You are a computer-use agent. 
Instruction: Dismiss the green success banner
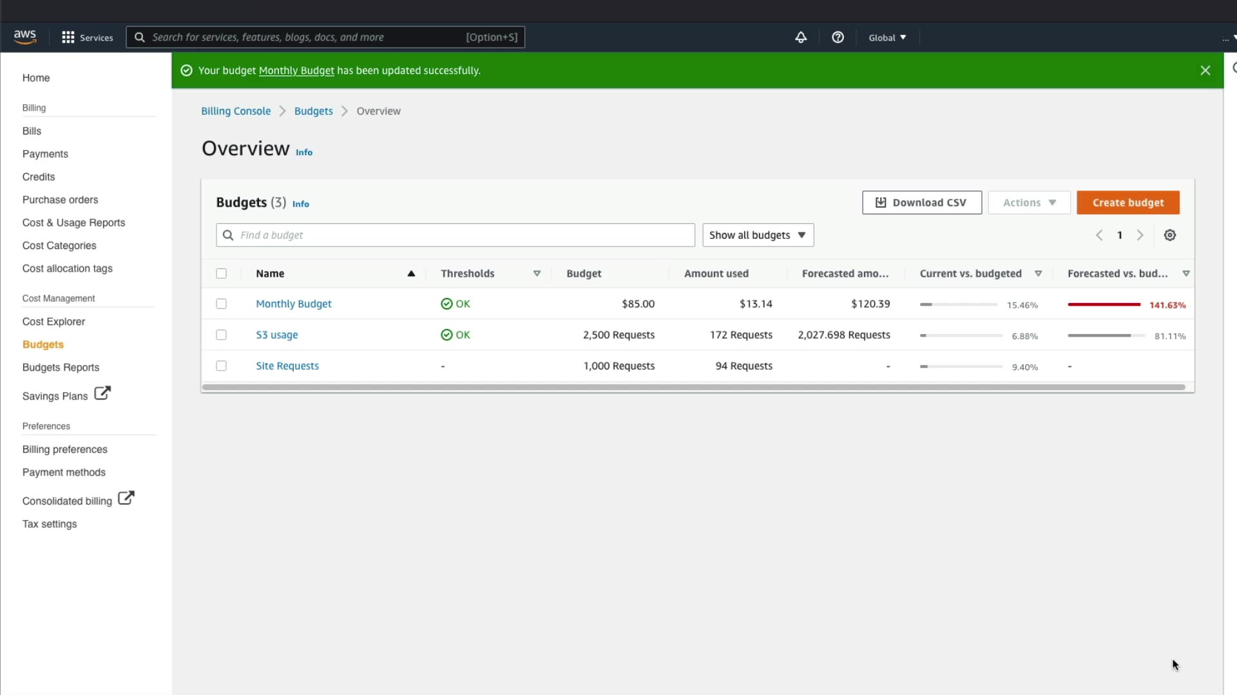[1205, 70]
